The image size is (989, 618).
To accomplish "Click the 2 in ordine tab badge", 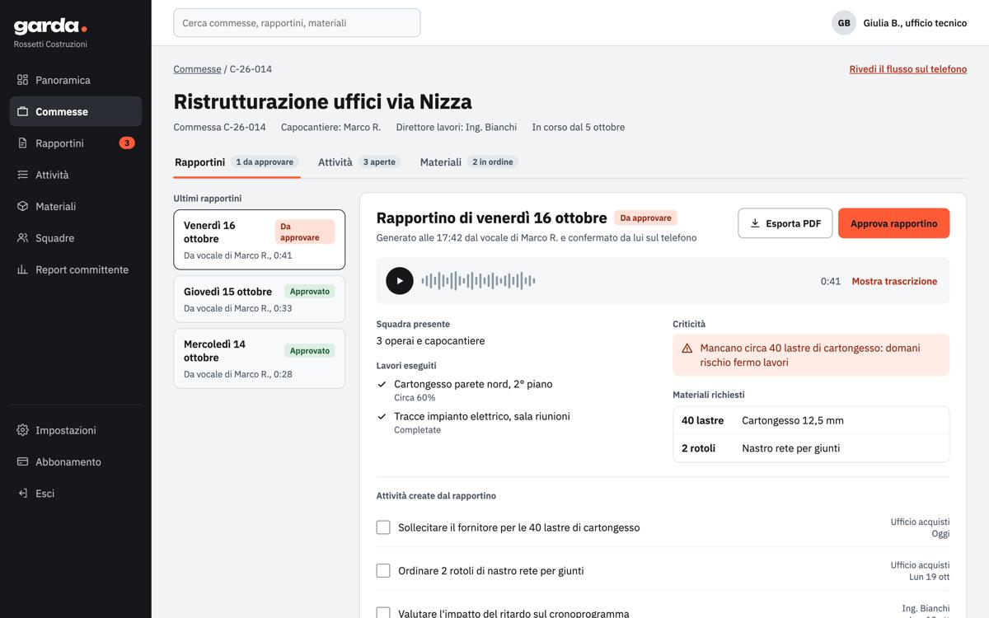I will click(493, 162).
